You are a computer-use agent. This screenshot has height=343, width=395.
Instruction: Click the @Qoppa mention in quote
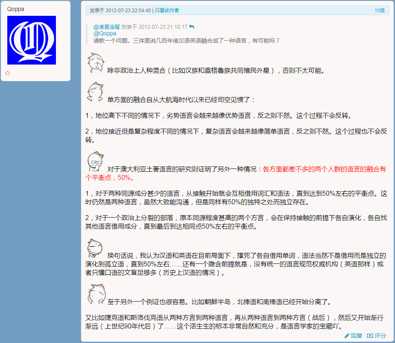pos(105,34)
